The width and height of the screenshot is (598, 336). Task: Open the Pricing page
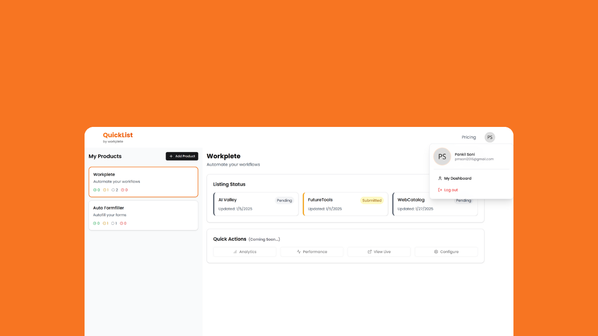[x=469, y=137]
